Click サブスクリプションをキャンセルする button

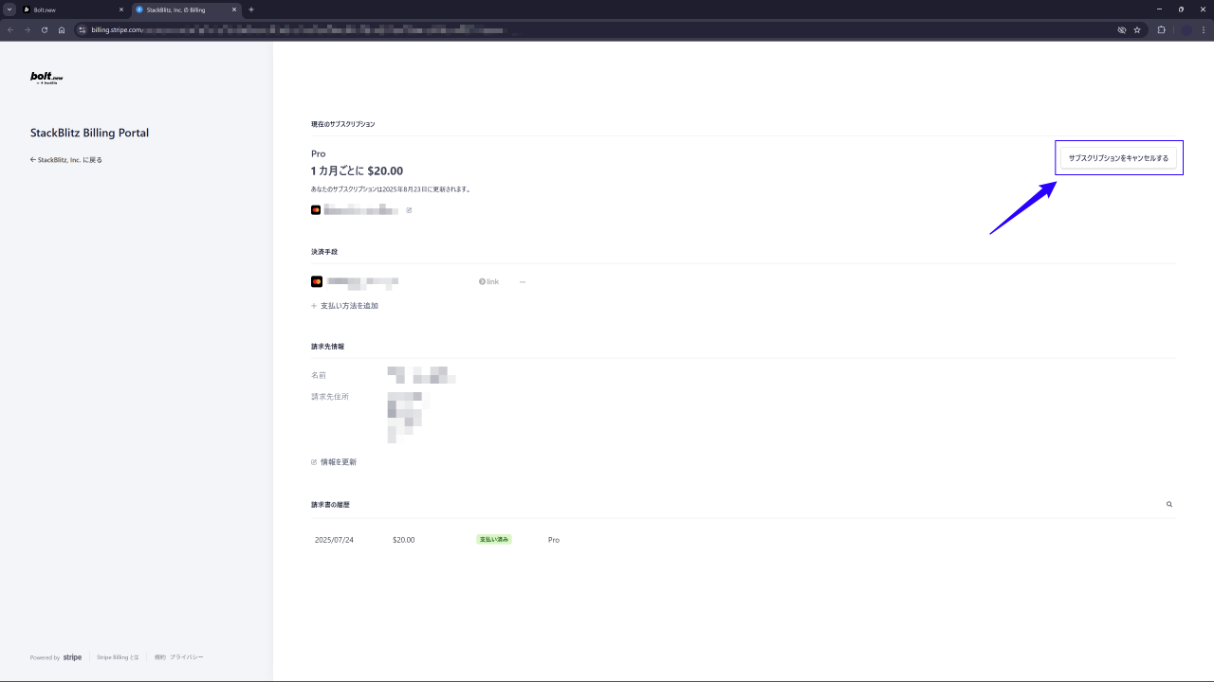click(x=1118, y=158)
